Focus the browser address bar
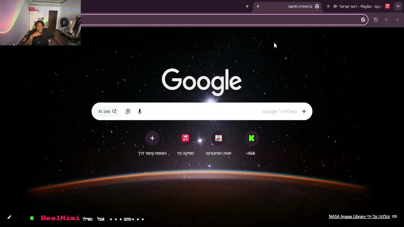The height and width of the screenshot is (227, 404). 224,20
